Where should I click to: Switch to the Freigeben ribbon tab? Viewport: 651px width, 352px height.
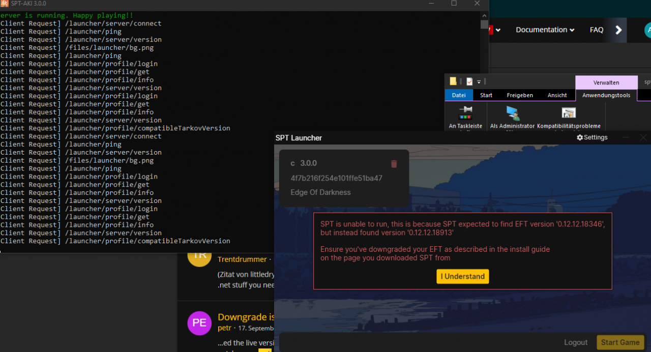pyautogui.click(x=520, y=95)
